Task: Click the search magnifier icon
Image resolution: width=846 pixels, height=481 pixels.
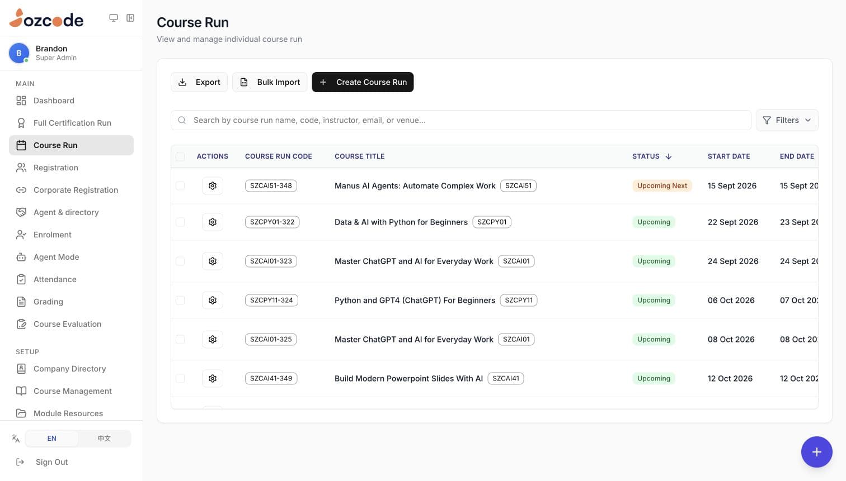Action: (182, 120)
